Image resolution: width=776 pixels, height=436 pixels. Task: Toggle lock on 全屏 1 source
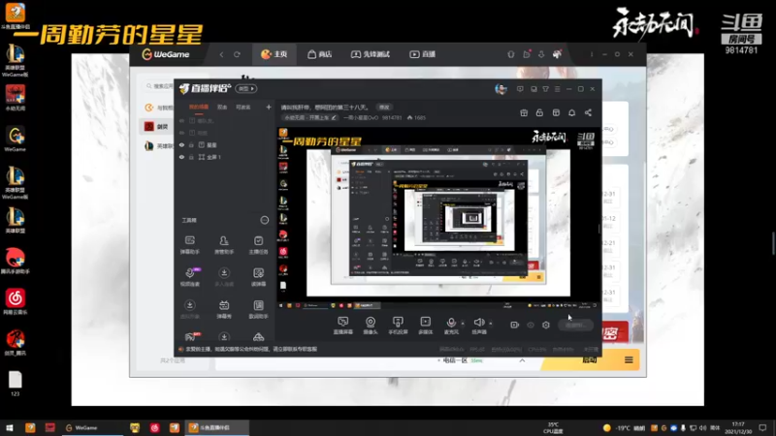(191, 157)
